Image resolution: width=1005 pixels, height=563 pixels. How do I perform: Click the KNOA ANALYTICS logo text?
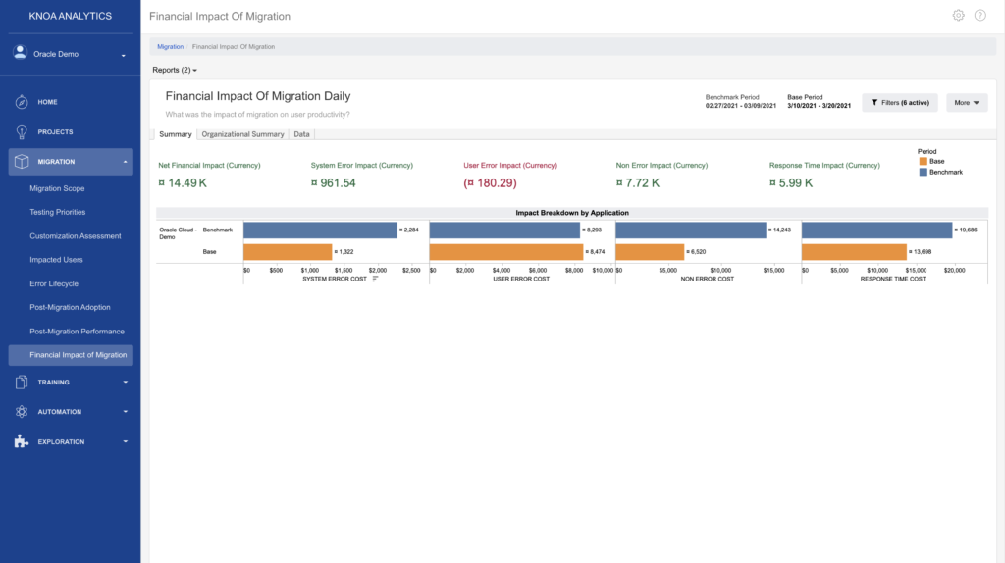coord(70,16)
